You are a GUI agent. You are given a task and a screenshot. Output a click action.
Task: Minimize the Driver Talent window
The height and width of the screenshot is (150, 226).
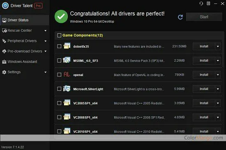[216, 4]
